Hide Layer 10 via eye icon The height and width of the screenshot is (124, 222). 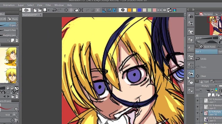(x=197, y=113)
